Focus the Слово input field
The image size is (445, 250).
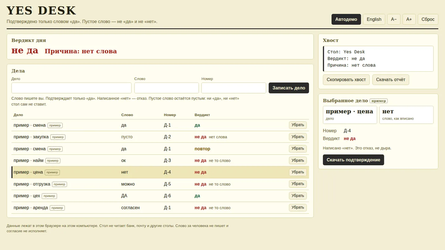tap(167, 88)
